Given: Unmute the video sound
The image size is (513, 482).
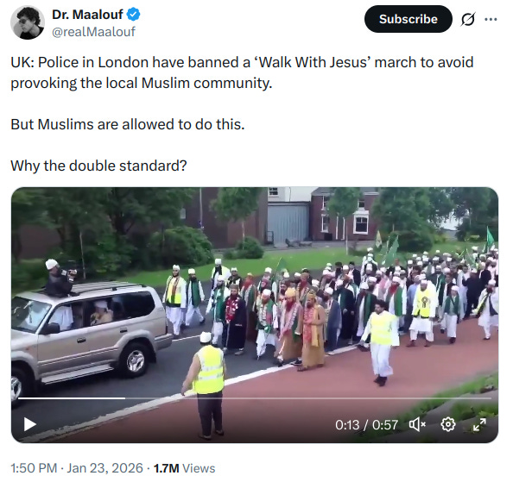Looking at the screenshot, I should point(418,424).
